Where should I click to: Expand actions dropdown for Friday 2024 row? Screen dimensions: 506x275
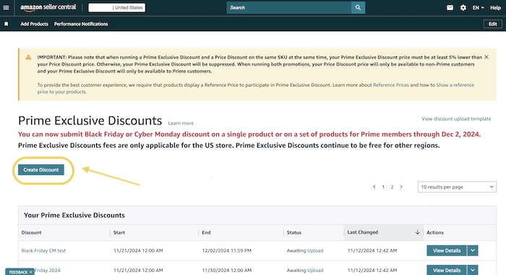pos(473,270)
